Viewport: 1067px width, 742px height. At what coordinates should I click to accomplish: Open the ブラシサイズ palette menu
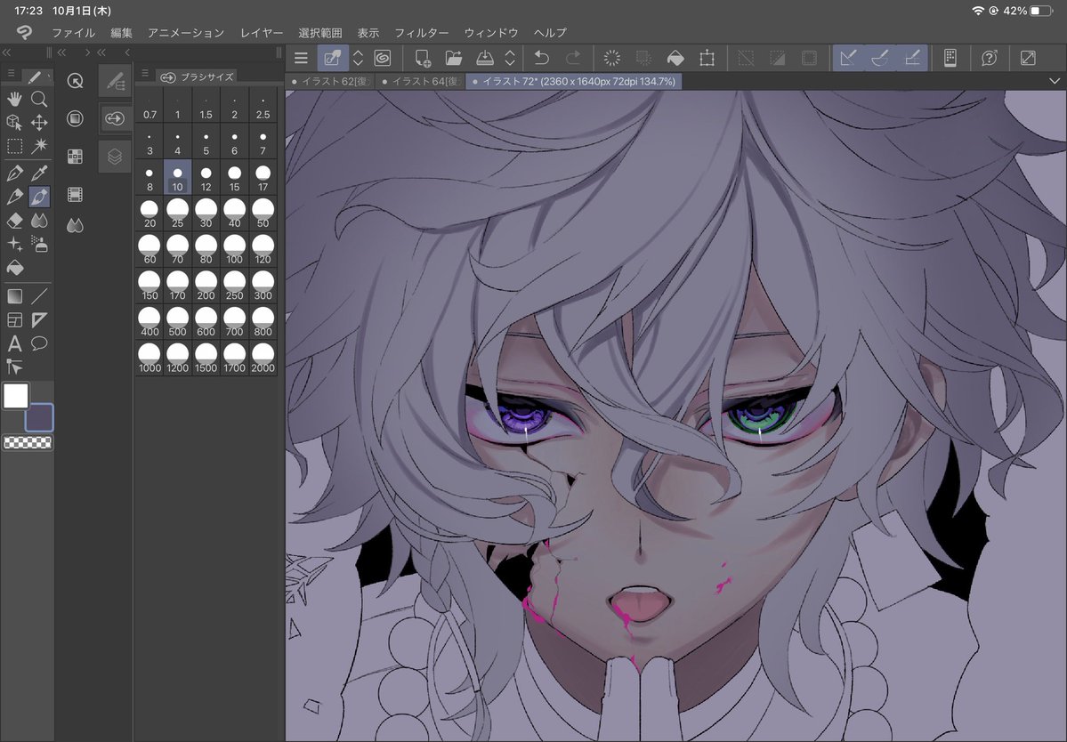click(145, 74)
